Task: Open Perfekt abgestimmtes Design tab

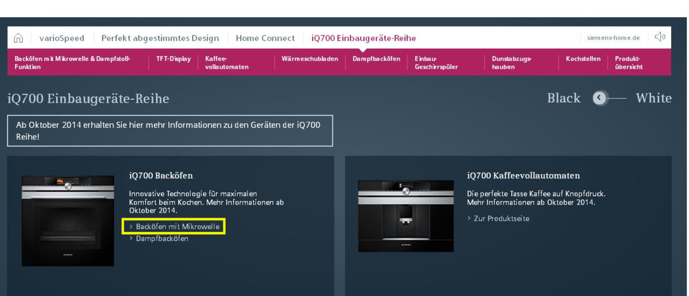Action: coord(160,38)
